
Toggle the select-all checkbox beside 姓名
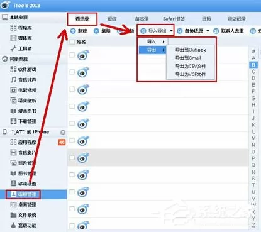72,42
